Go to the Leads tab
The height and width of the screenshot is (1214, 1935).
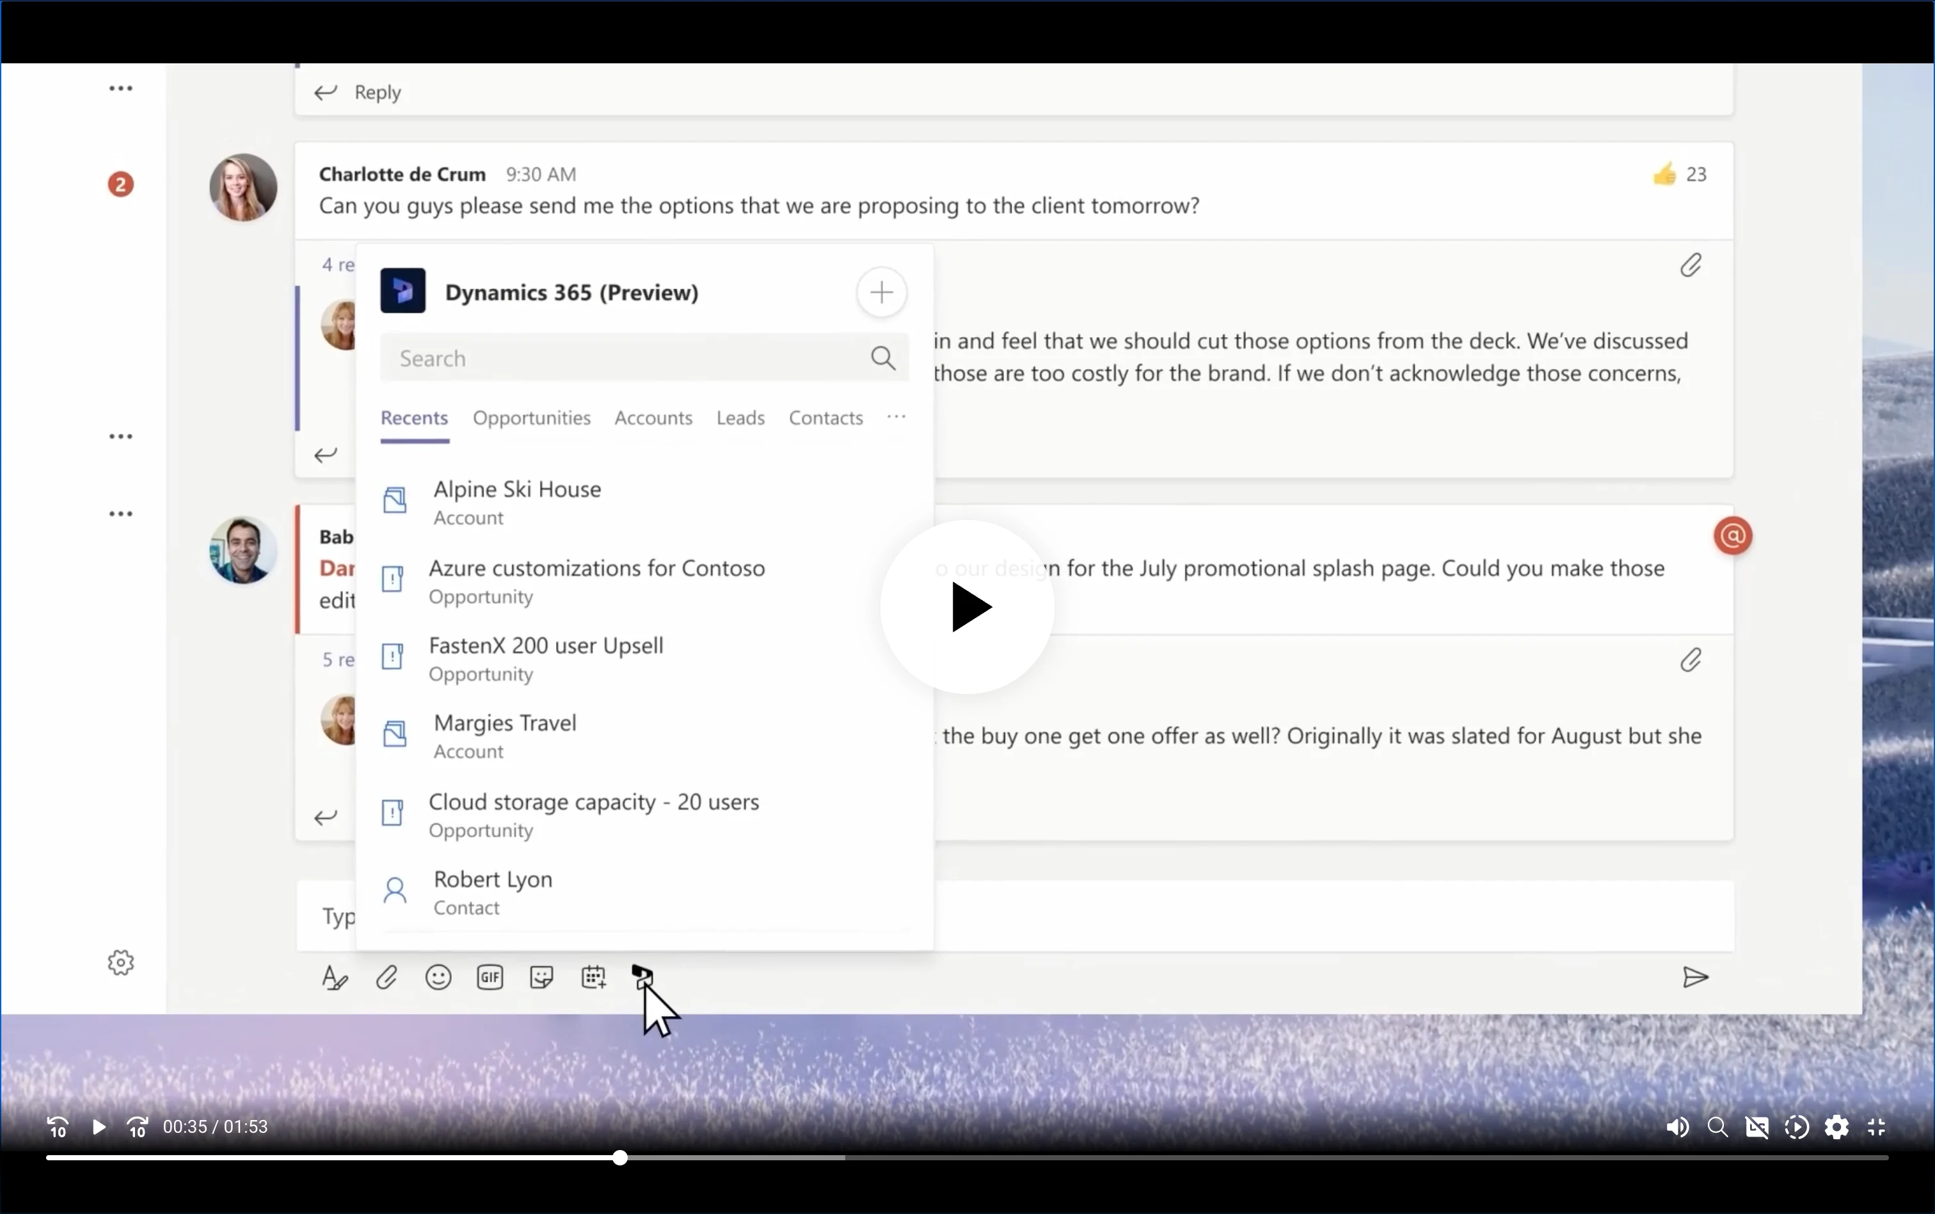740,418
